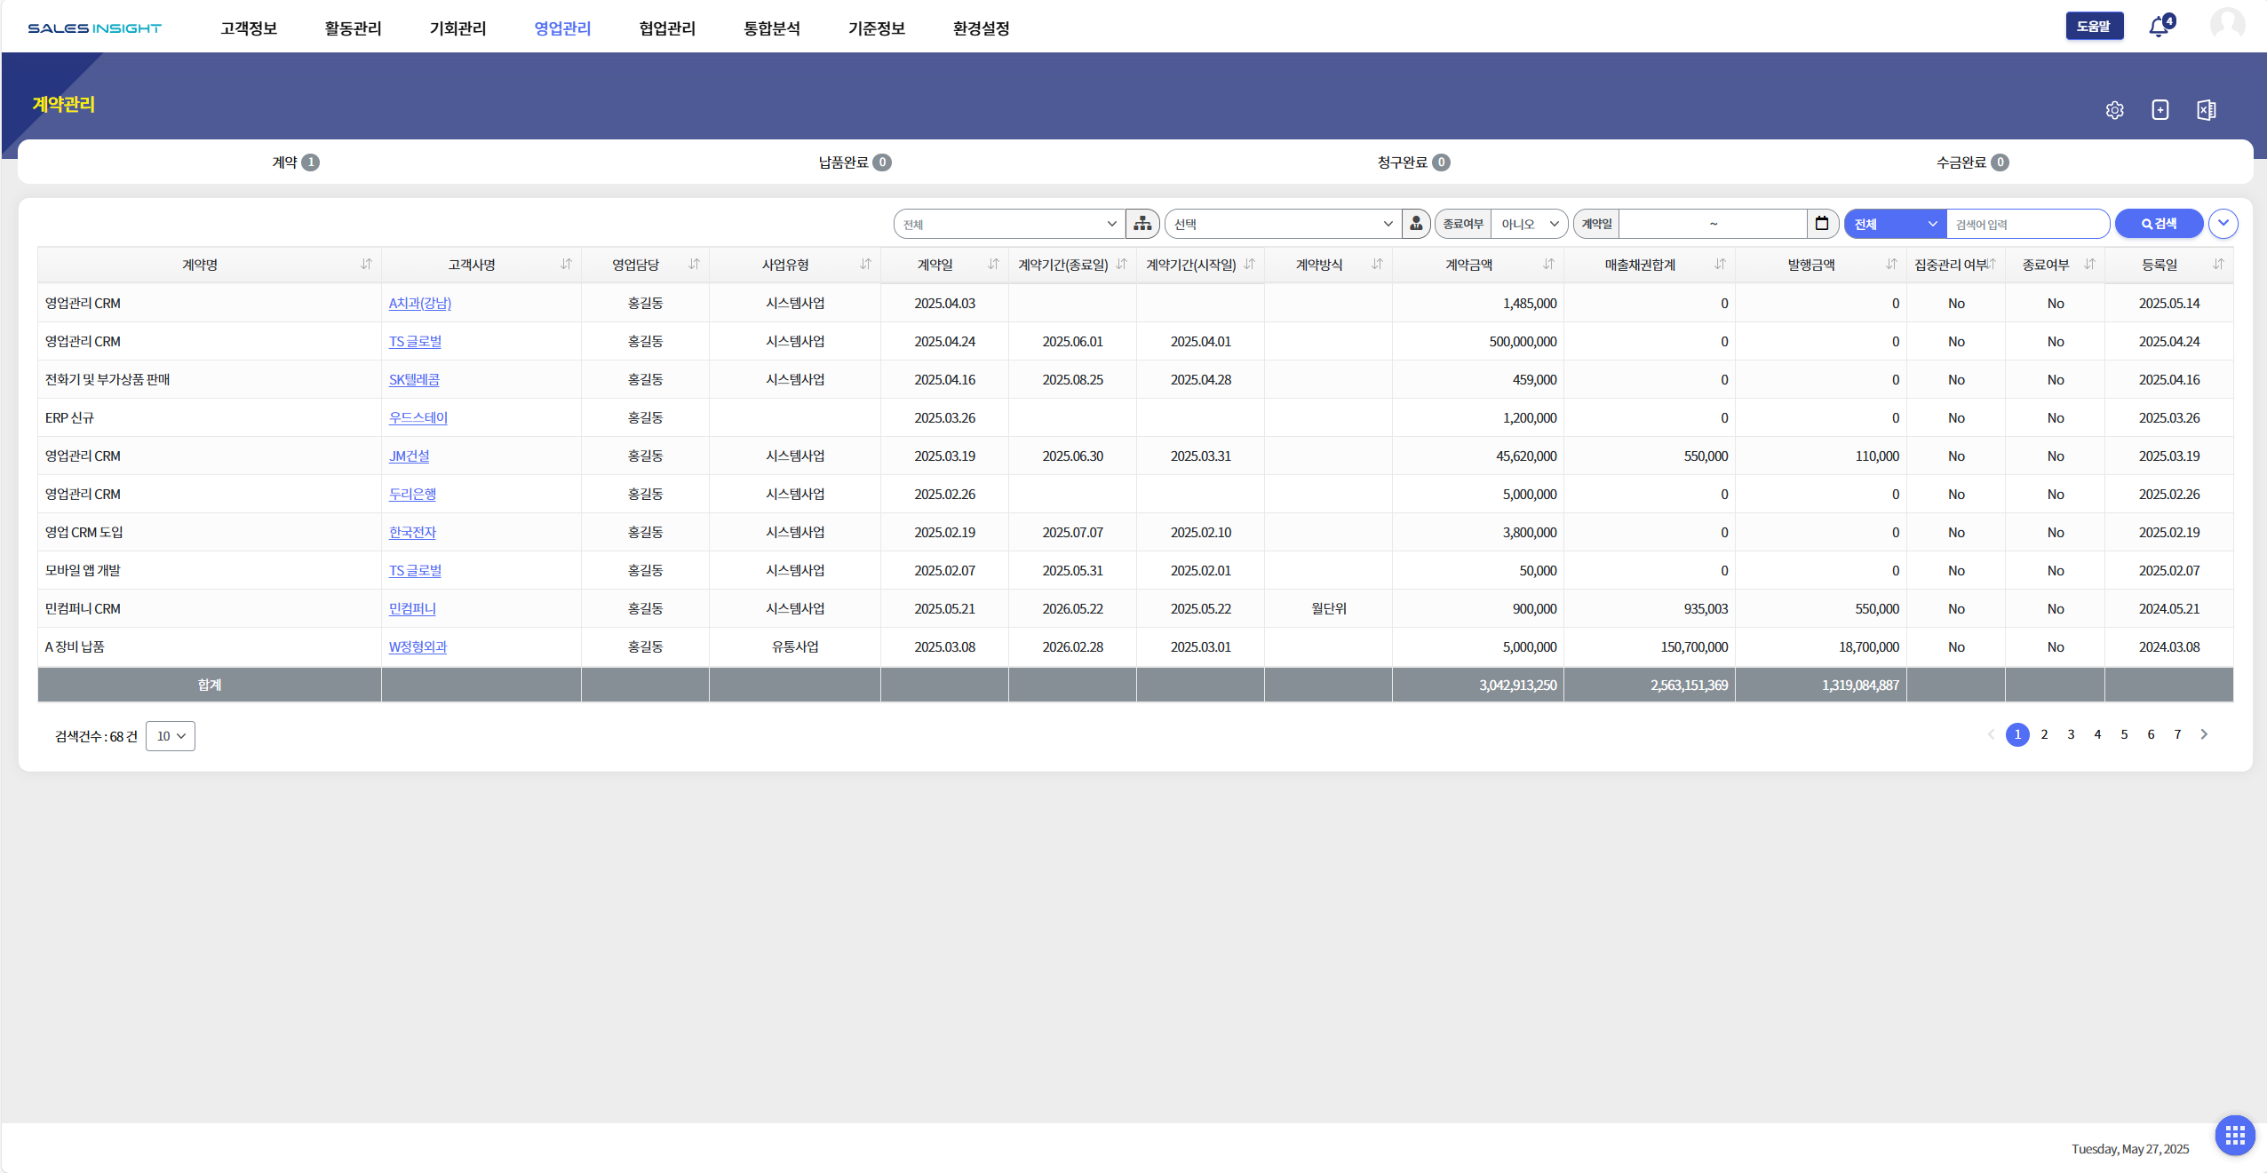Switch to the 납품완료 tab
This screenshot has height=1173, width=2267.
pos(855,162)
